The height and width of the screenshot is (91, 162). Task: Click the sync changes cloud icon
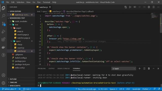(20, 89)
